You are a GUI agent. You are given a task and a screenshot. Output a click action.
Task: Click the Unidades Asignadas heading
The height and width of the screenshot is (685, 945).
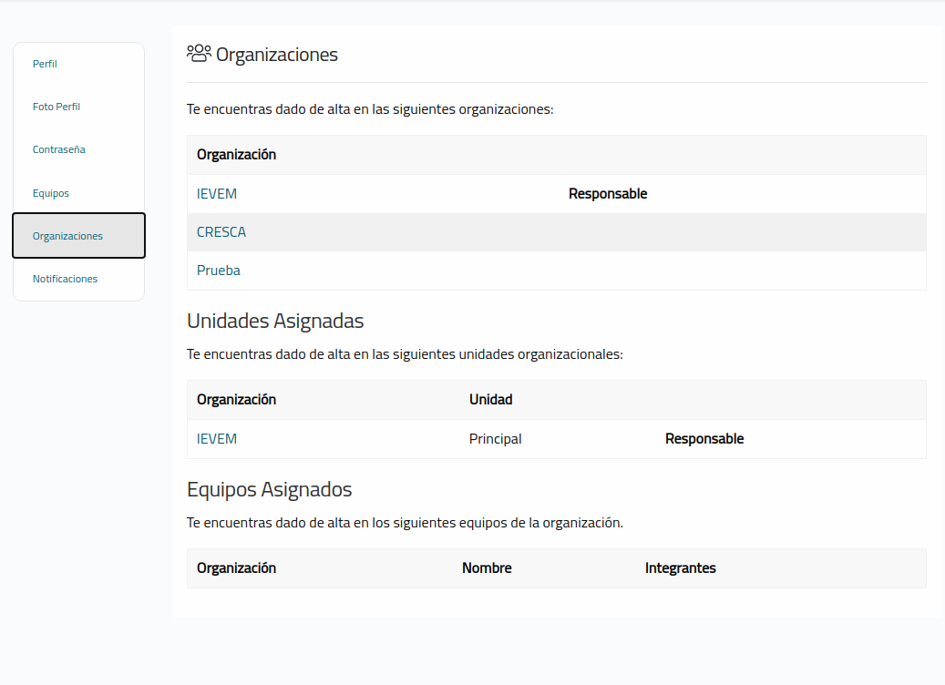[x=275, y=322]
